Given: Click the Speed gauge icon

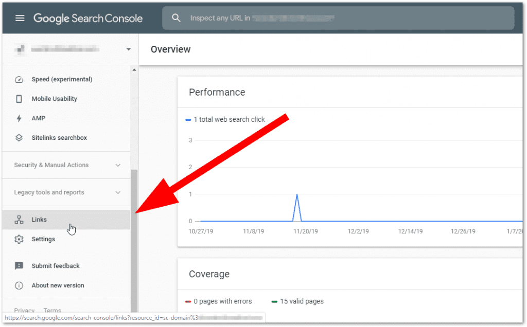Looking at the screenshot, I should pos(19,80).
